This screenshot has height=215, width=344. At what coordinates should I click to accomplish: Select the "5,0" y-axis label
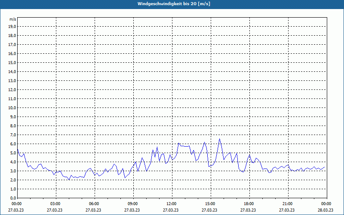13,153
